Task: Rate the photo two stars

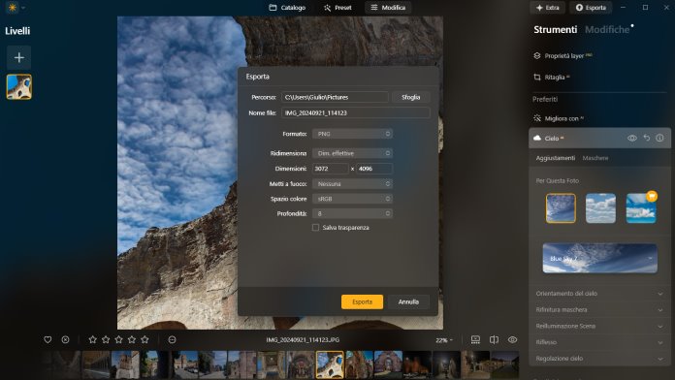Action: 106,339
